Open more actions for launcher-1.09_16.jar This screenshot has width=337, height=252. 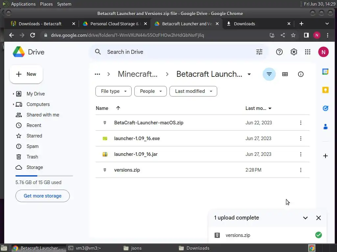pyautogui.click(x=300, y=154)
